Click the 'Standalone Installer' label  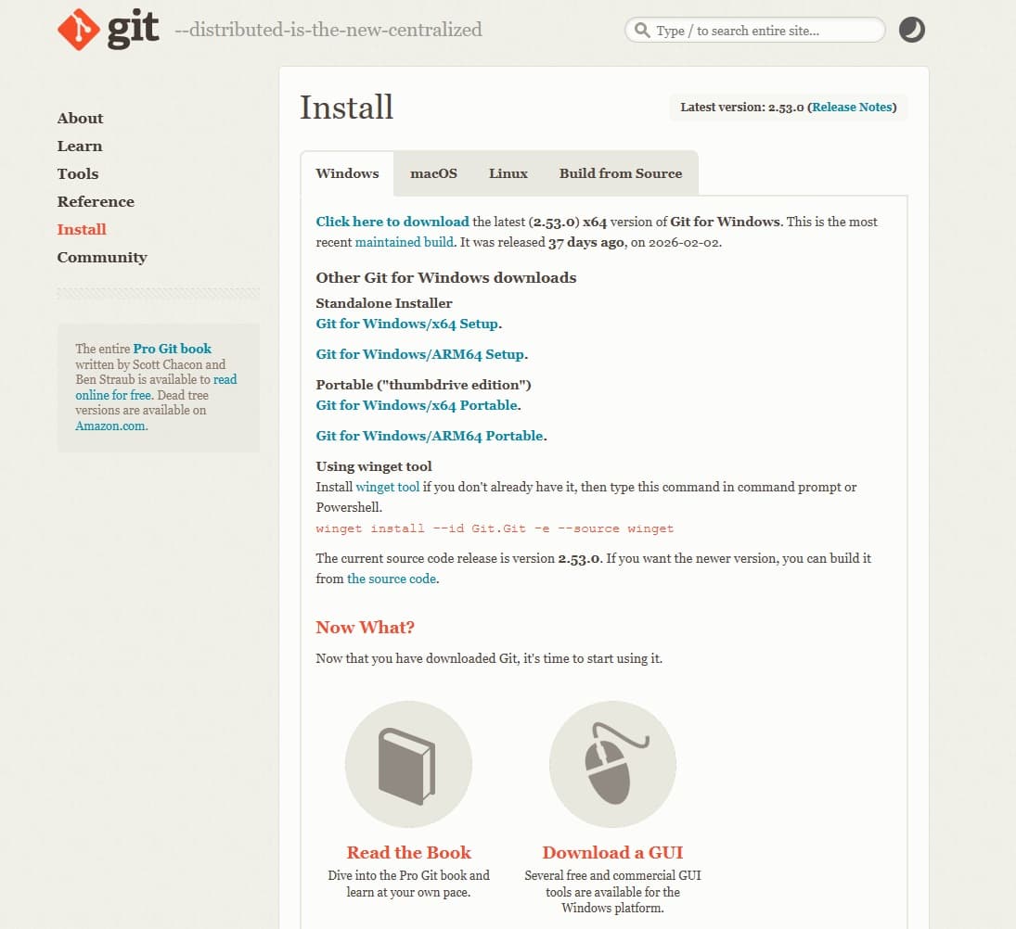(x=383, y=303)
